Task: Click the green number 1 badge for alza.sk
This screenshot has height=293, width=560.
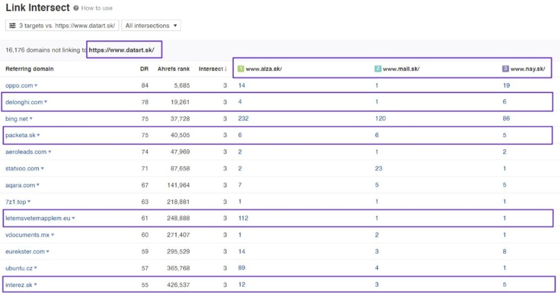Action: [241, 69]
